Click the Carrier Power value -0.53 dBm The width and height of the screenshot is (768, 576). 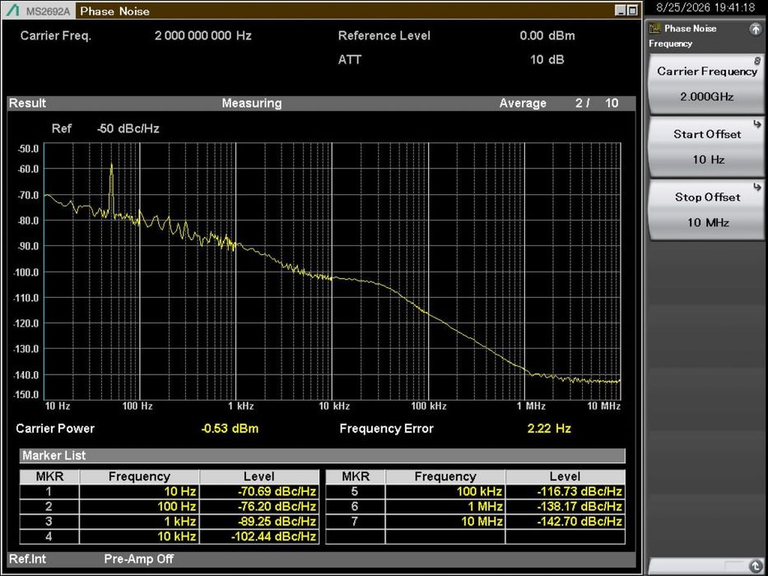[230, 429]
